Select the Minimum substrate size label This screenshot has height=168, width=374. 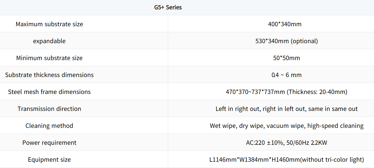(x=49, y=58)
